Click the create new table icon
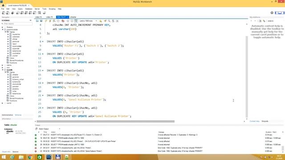 pyautogui.click(x=22, y=13)
